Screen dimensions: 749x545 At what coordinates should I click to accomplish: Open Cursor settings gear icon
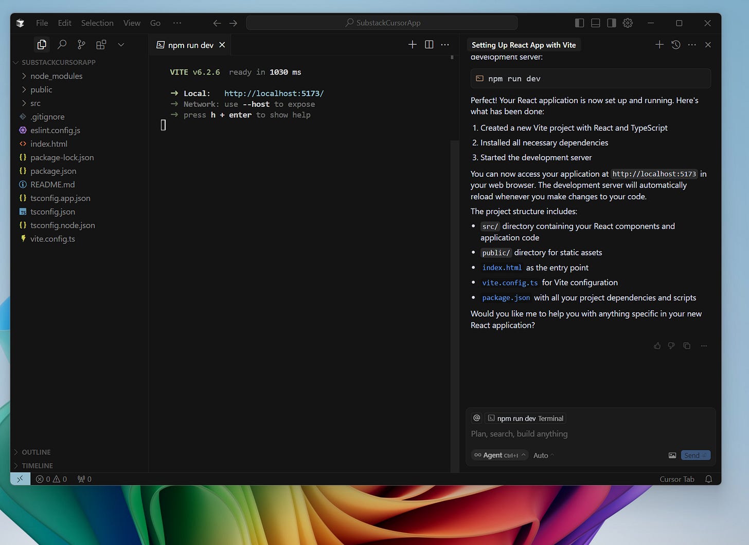[628, 23]
